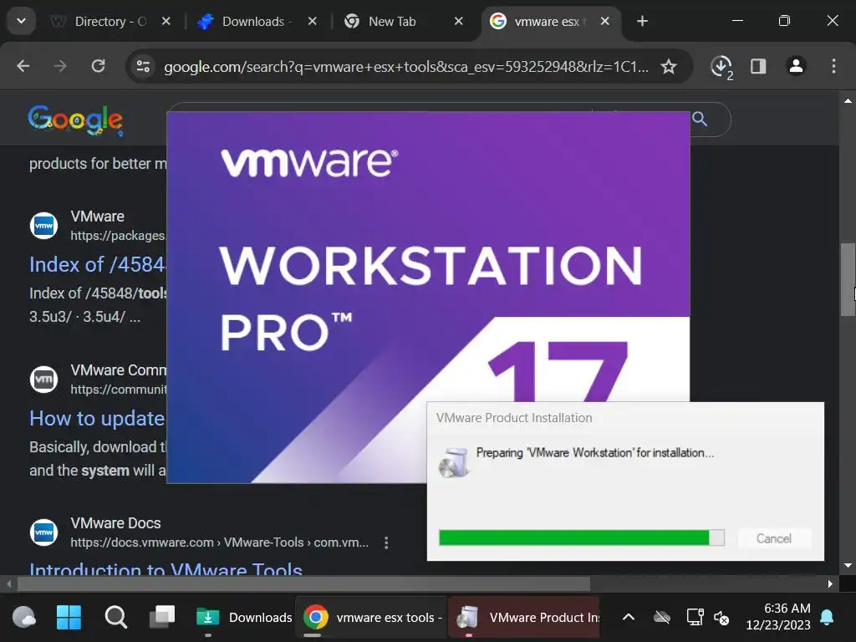856x642 pixels.
Task: Open the weather widget on taskbar
Action: 24,618
